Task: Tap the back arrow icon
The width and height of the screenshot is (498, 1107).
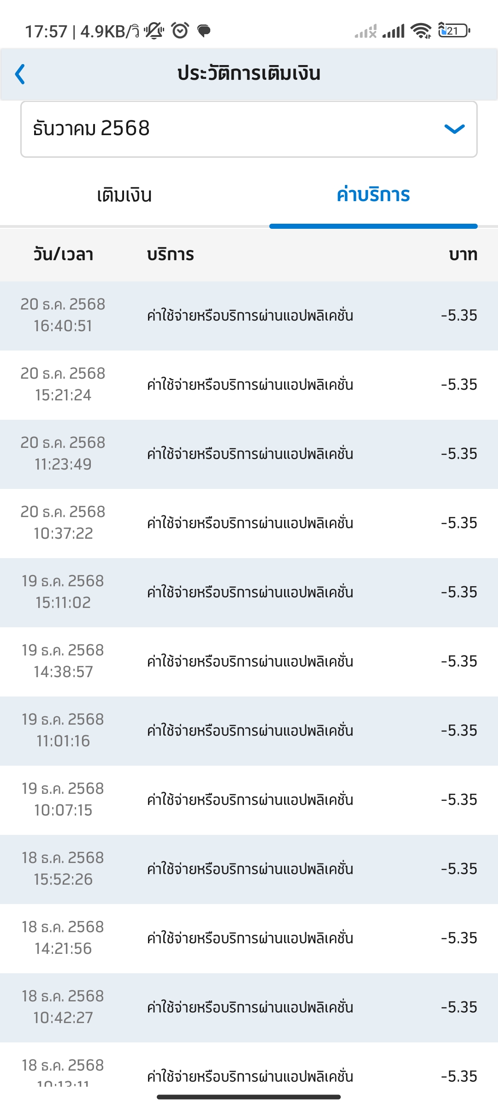Action: (x=20, y=74)
